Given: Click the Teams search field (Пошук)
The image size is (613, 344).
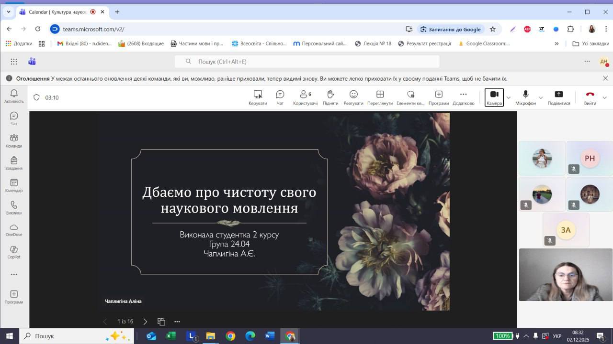Looking at the screenshot, I should pos(306,62).
